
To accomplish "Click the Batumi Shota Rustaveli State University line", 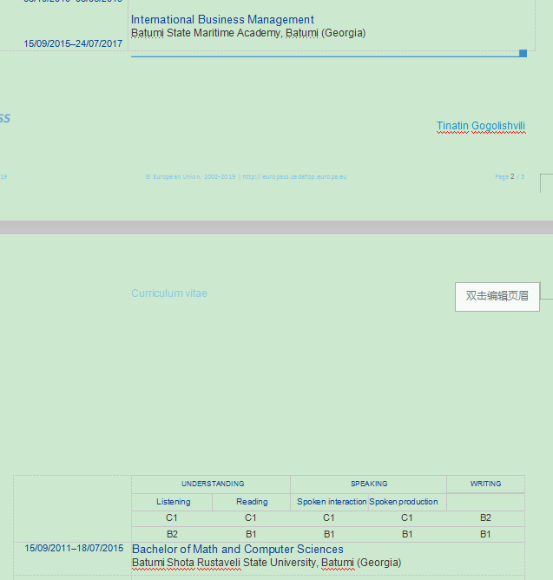I will coord(266,563).
